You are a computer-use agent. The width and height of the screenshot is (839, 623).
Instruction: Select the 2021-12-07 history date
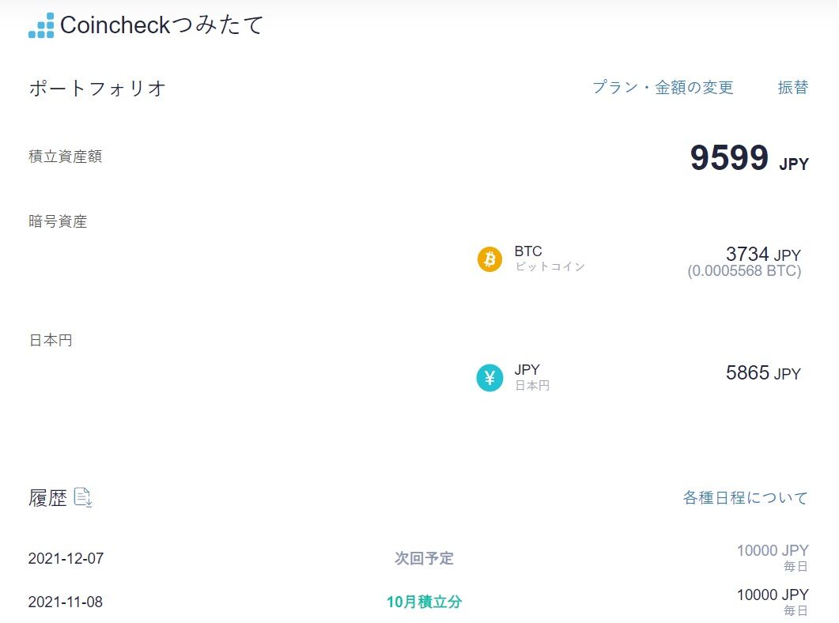click(66, 559)
